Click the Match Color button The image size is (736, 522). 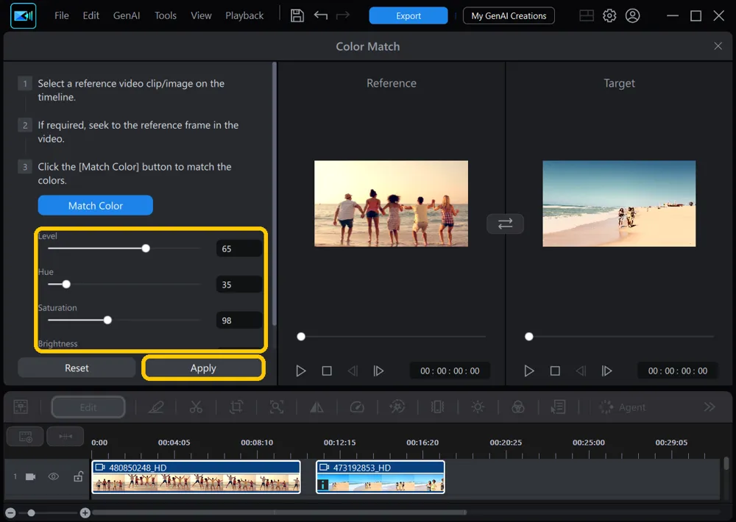(x=95, y=205)
